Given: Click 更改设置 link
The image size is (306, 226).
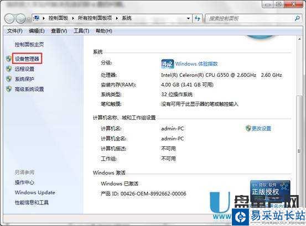Looking at the screenshot, I should tap(261, 128).
